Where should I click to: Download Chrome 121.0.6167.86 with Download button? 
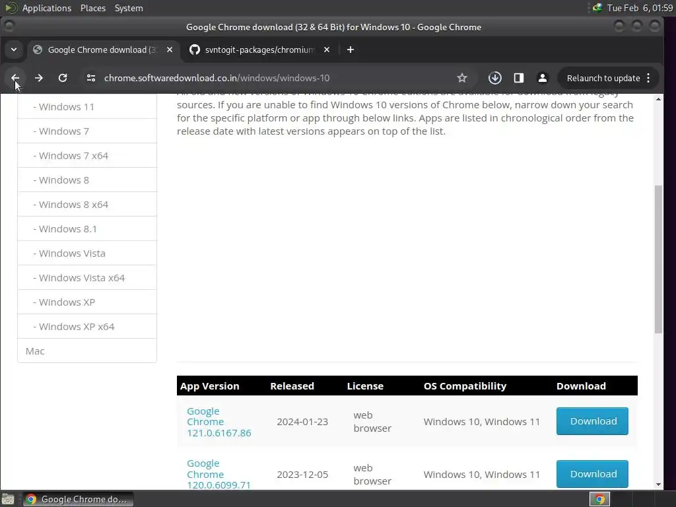(x=592, y=421)
